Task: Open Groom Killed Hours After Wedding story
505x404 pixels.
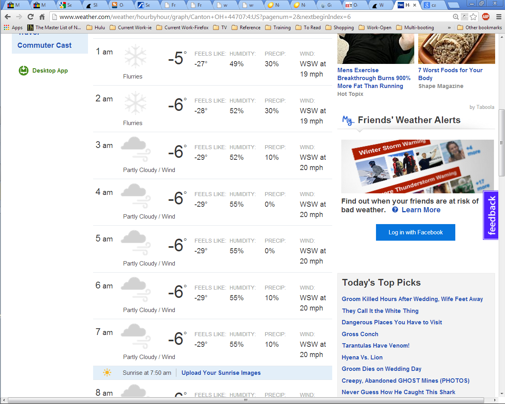Action: [x=412, y=299]
